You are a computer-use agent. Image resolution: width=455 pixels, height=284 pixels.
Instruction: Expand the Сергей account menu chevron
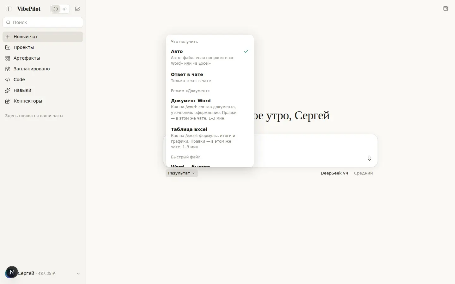click(78, 274)
